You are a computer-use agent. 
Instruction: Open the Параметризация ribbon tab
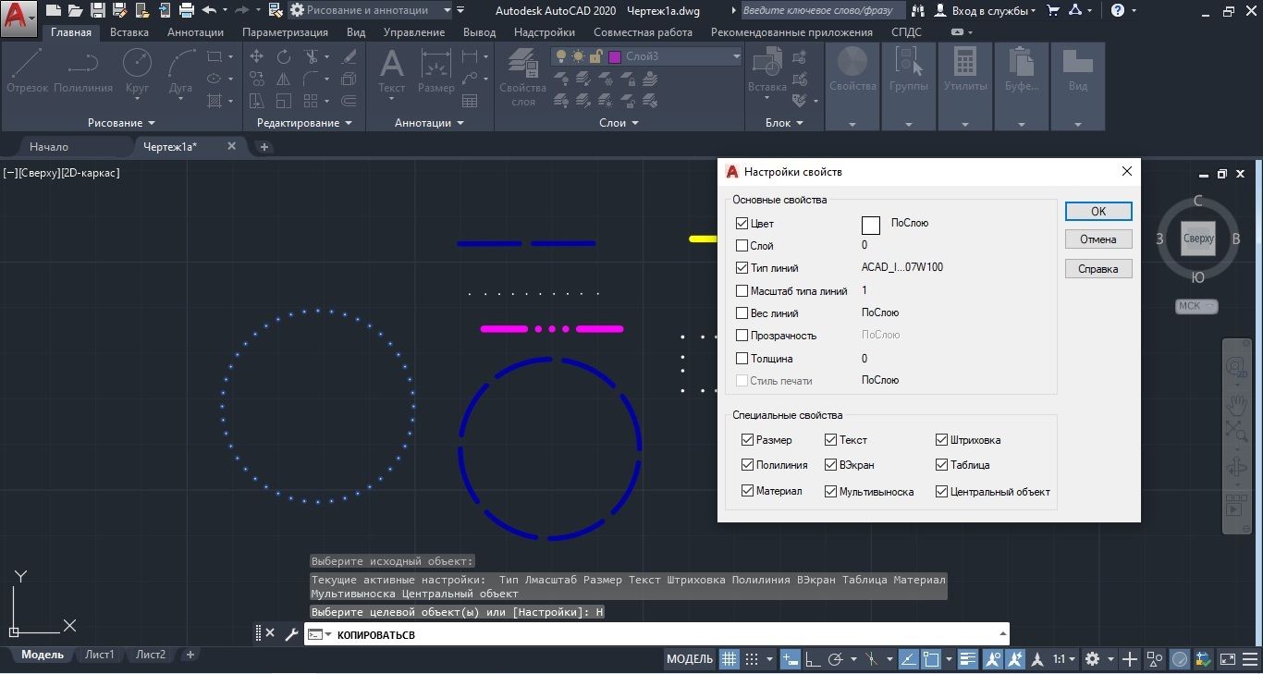[x=285, y=31]
